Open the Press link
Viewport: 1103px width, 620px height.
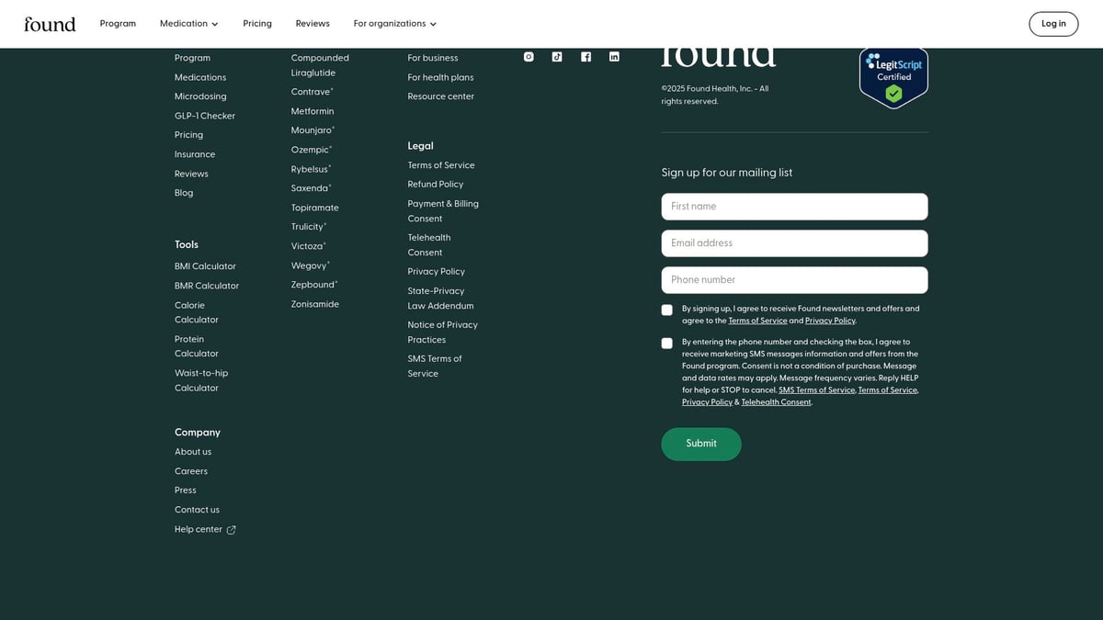(186, 490)
